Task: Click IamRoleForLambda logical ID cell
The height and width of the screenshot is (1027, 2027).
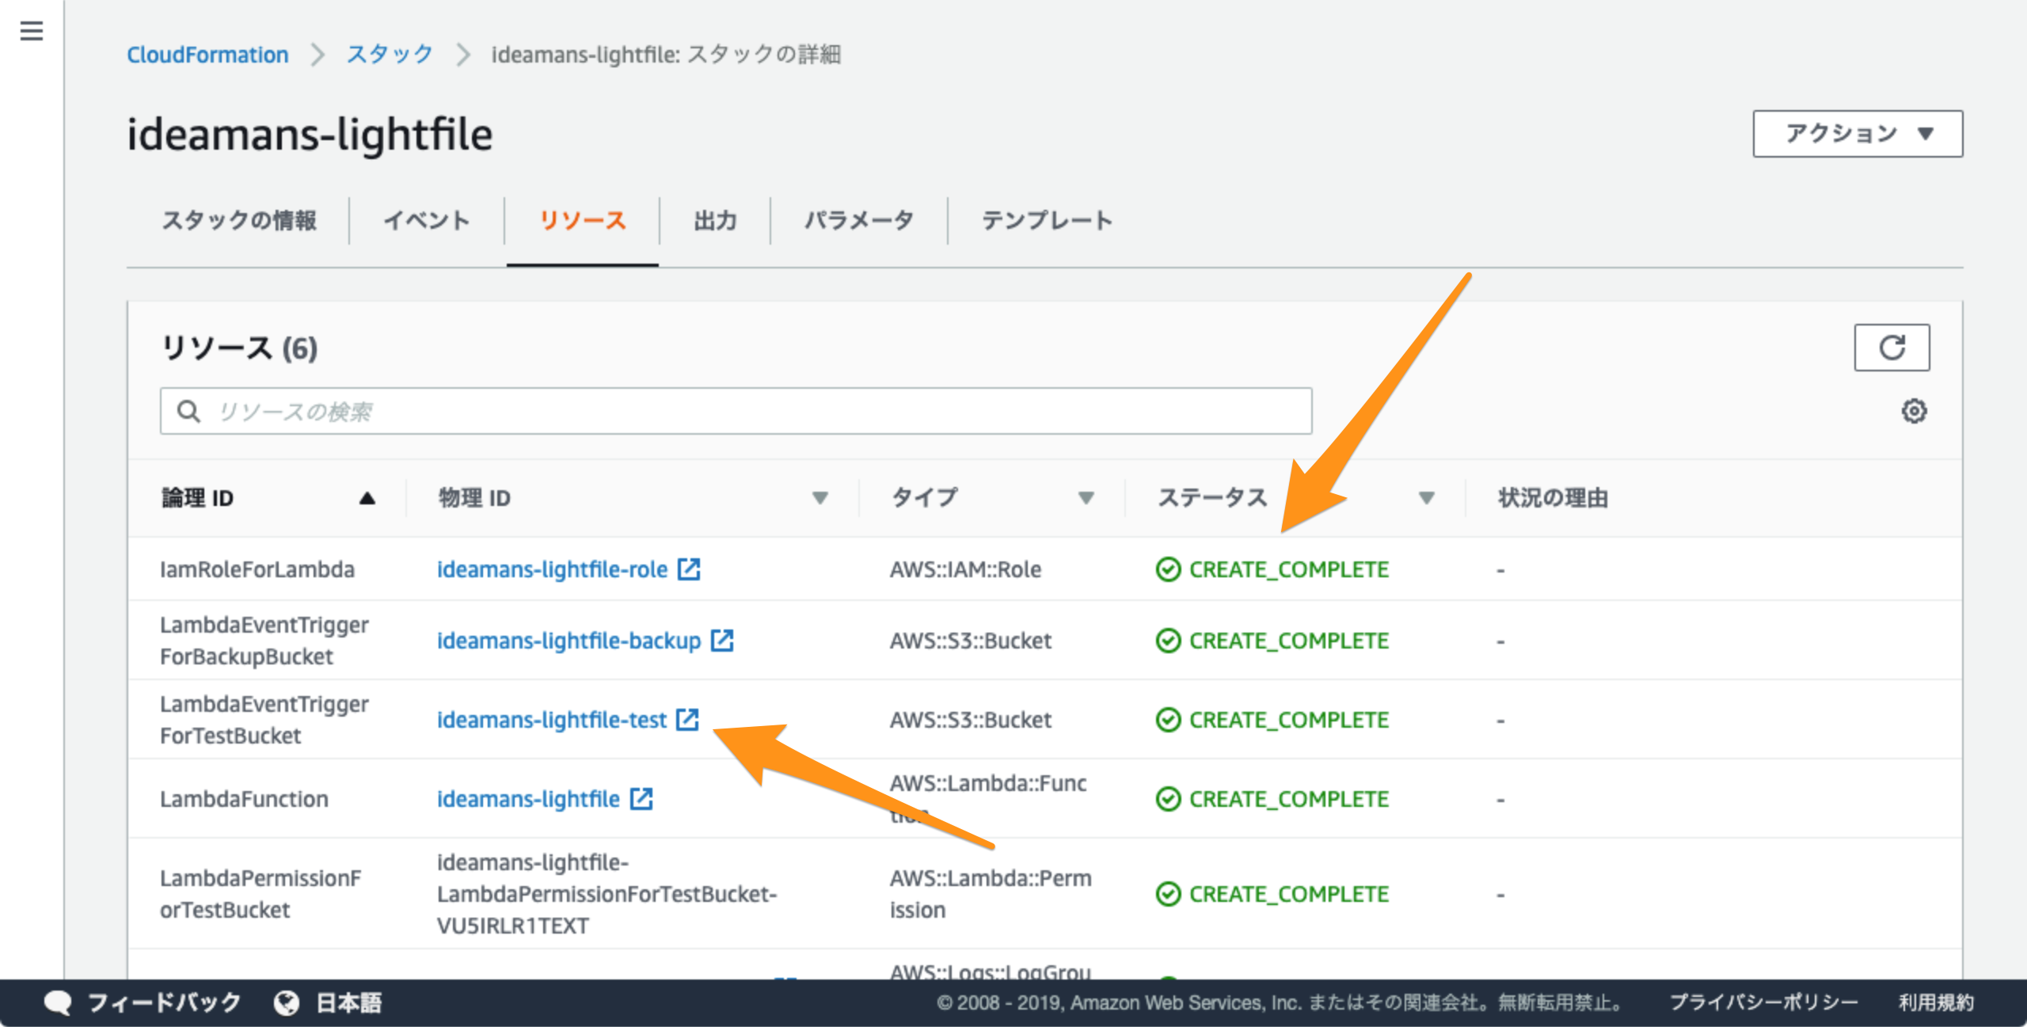Action: 257,569
